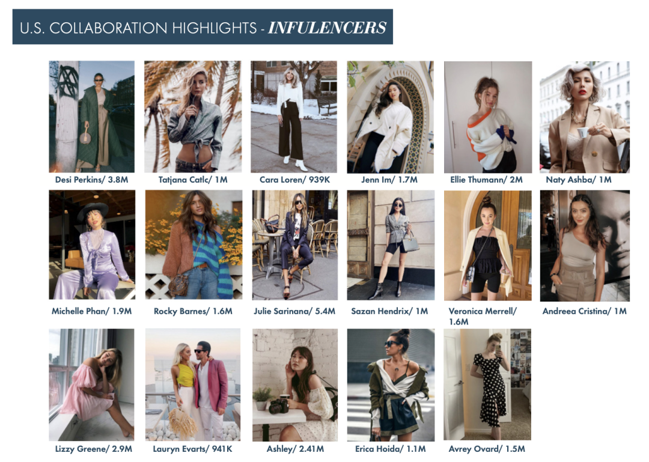
Task: Open the Naty Ashba photo
Action: 585,117
